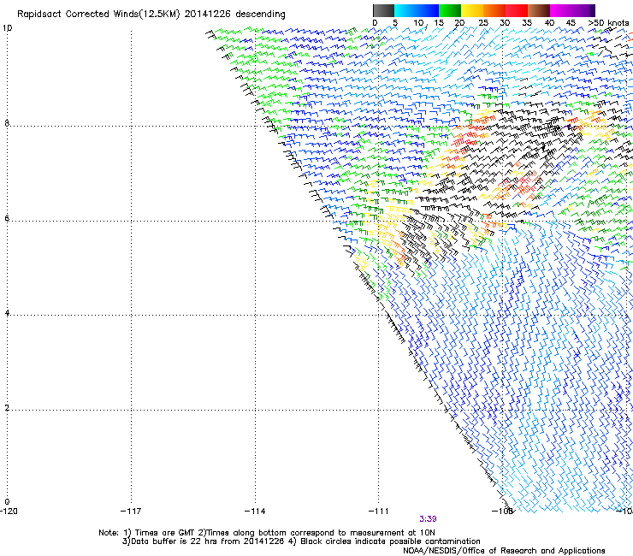Click the cyan 5-10 knots legend segment

point(405,10)
